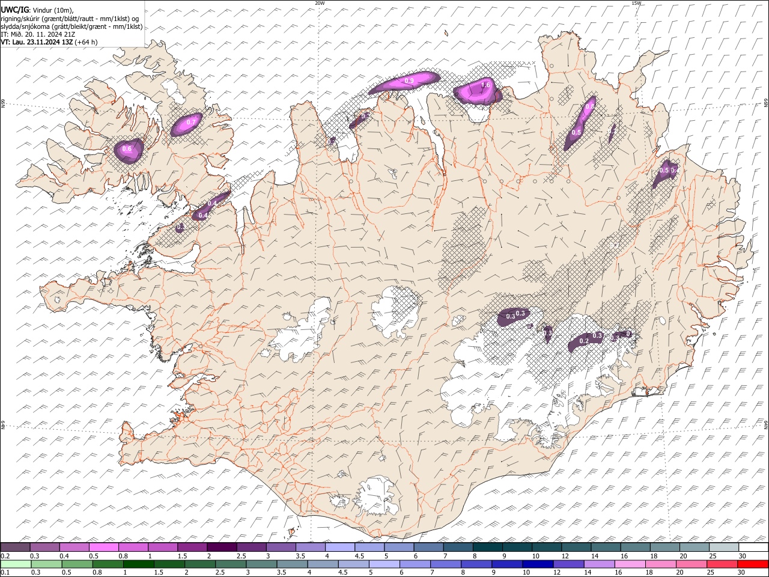Image resolution: width=769 pixels, height=577 pixels.
Task: Click the '4.5' label on the top legend row
Action: [x=359, y=555]
